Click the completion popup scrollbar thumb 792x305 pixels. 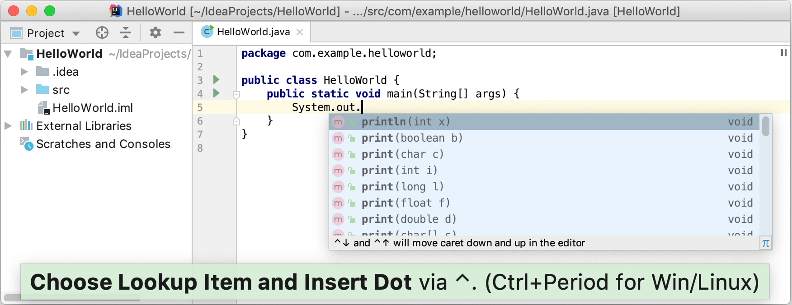pos(765,126)
